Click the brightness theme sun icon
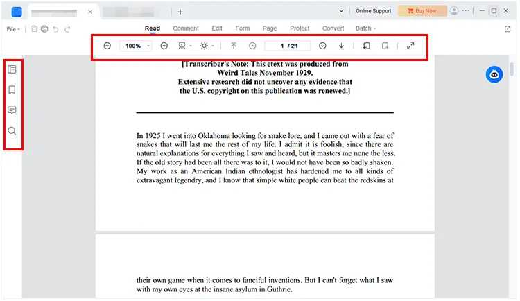Image resolution: width=520 pixels, height=301 pixels. click(x=205, y=46)
